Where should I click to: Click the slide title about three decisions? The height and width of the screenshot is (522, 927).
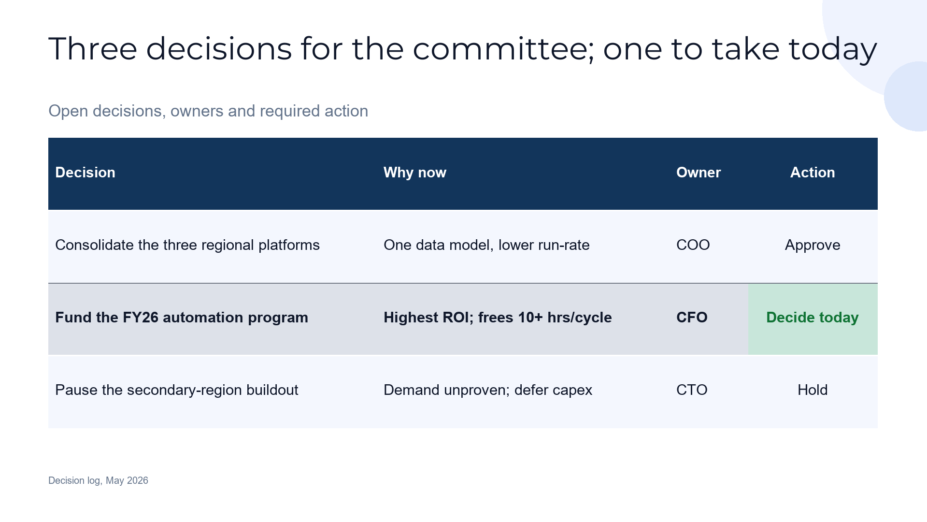click(x=463, y=49)
